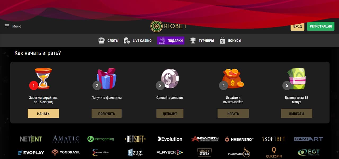Click the Начать button

pyautogui.click(x=43, y=113)
